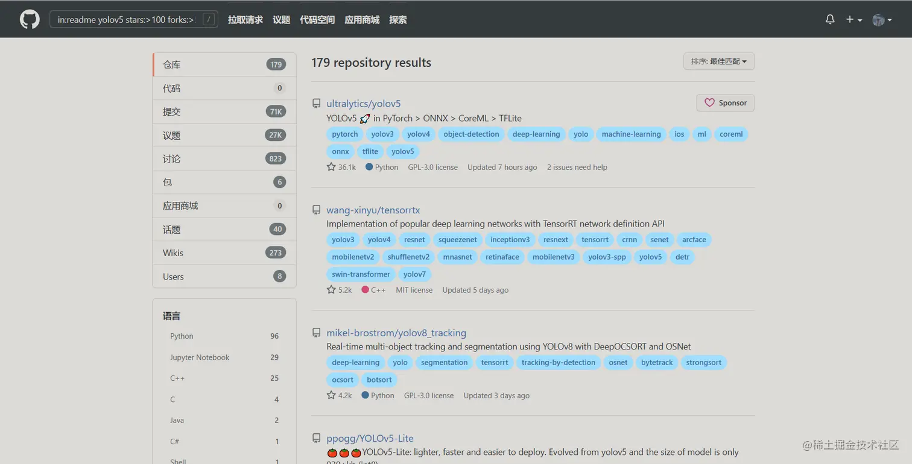Sponsor the ultralytics/yolov5 repository
912x464 pixels.
coord(725,103)
